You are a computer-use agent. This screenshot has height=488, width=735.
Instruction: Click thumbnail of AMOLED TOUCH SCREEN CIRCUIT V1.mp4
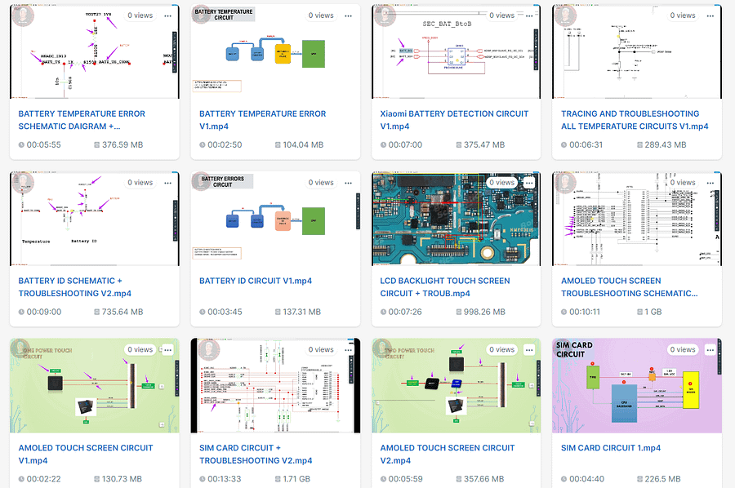click(x=94, y=386)
